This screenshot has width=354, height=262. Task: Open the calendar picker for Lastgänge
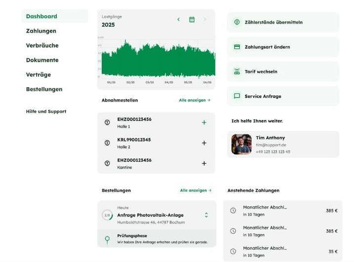point(192,19)
